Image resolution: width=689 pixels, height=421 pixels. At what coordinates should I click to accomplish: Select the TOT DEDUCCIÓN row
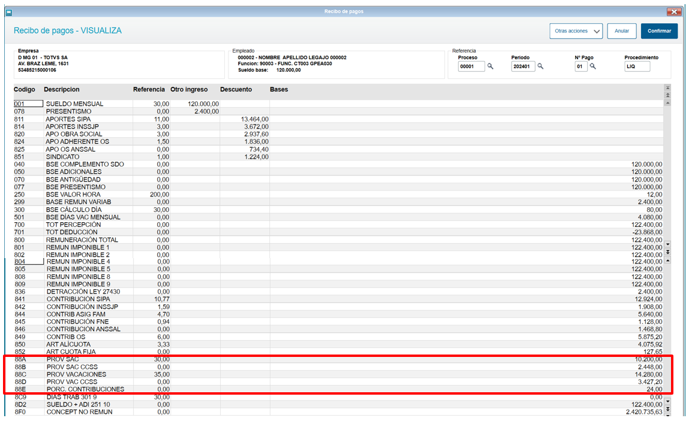click(338, 232)
